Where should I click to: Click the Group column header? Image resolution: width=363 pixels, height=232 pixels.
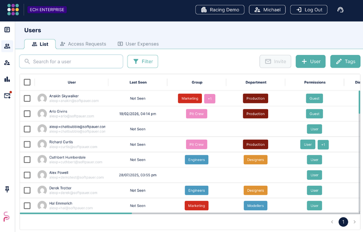(197, 82)
